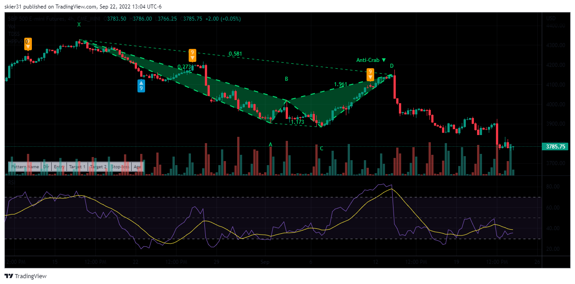Image resolution: width=575 pixels, height=284 pixels.
Task: Click the Age table header cell
Action: (137, 166)
